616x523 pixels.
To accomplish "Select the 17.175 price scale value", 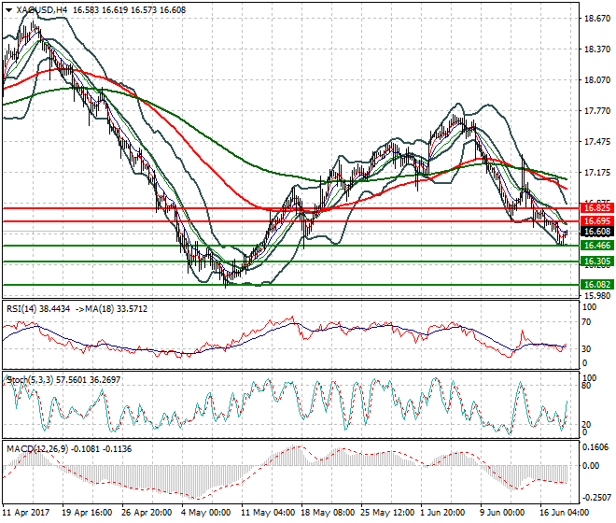I will click(597, 173).
